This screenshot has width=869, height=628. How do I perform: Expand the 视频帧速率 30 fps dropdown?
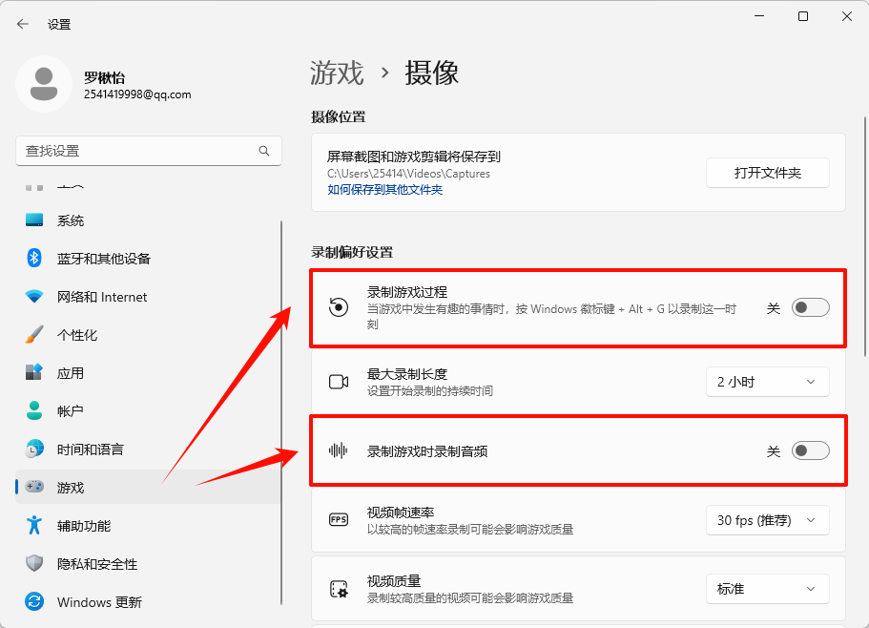767,520
